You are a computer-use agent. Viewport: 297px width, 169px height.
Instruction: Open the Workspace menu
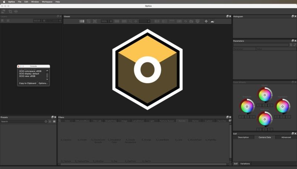click(x=47, y=2)
